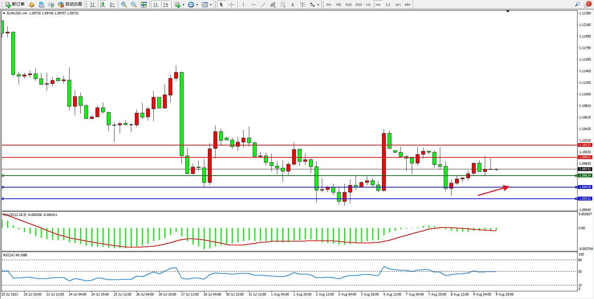Select the crosshair tool
This screenshot has height=299, width=594.
(232, 5)
